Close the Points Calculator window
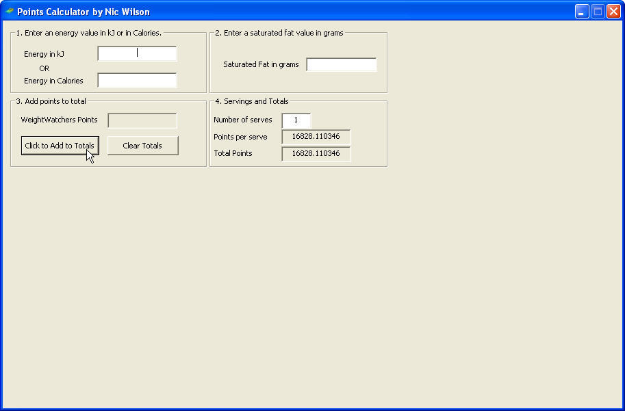This screenshot has width=625, height=411. tap(613, 11)
